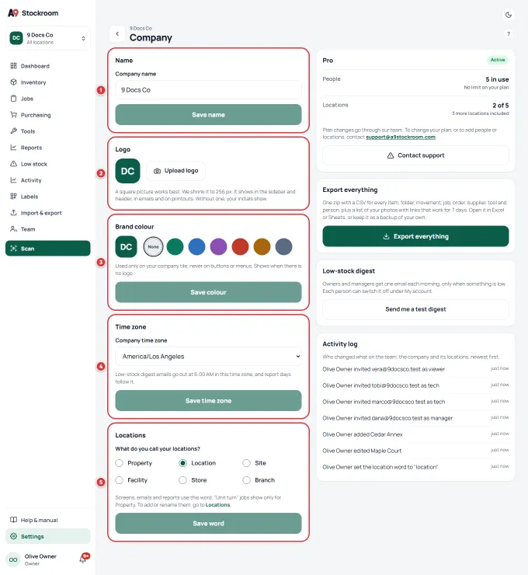Click Send me a test digest
The image size is (528, 575).
pos(415,309)
